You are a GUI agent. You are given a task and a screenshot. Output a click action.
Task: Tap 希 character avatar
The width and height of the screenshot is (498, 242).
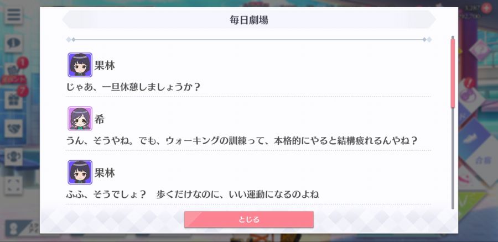coord(80,119)
